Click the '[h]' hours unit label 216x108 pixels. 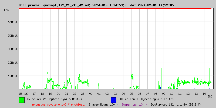[x=210, y=96]
